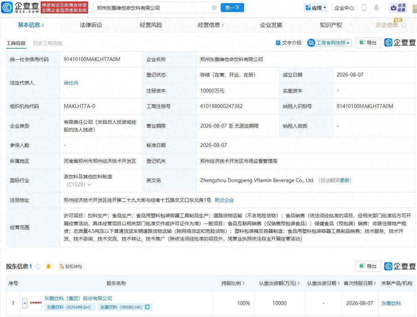417x317 pixels.
Task: Click the 东鹏饮料 (09980.HK) stock tag
Action: (x=125, y=307)
